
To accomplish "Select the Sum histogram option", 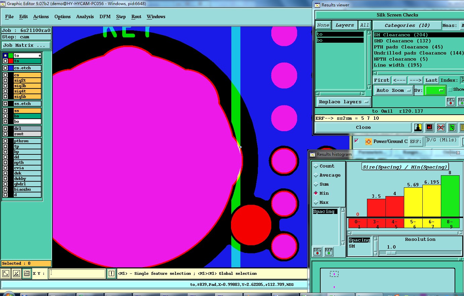I will [x=316, y=184].
